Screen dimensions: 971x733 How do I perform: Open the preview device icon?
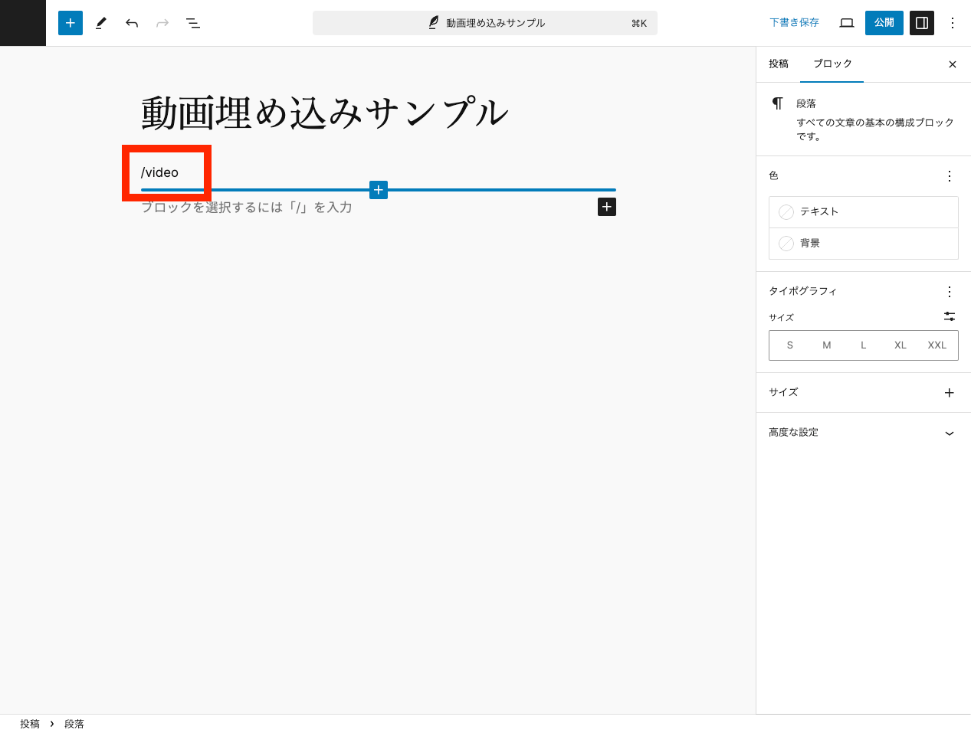(847, 23)
